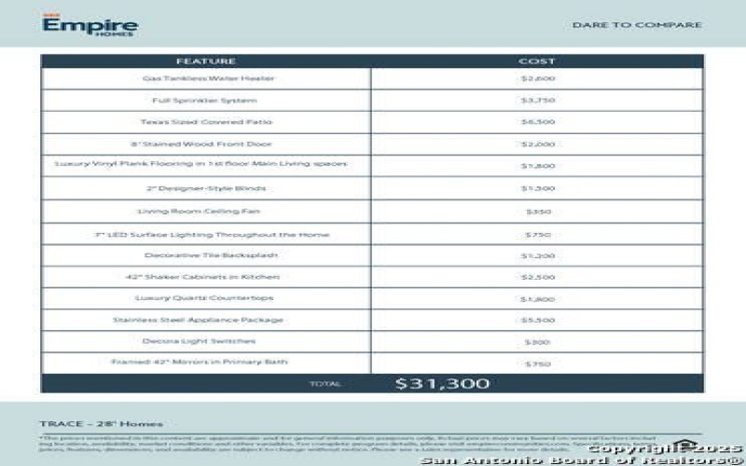Select the Full Sprinkler System feature
The width and height of the screenshot is (746, 466).
click(x=206, y=100)
